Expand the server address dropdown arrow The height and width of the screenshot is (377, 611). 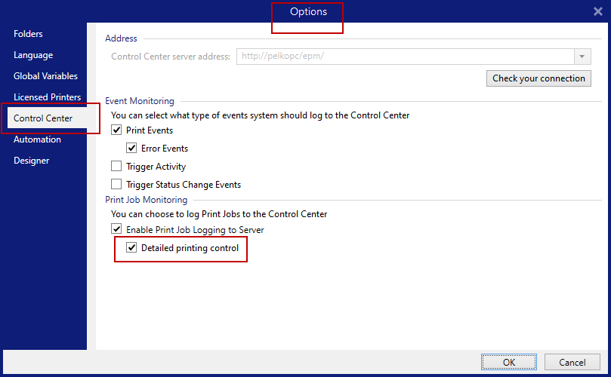pos(582,57)
